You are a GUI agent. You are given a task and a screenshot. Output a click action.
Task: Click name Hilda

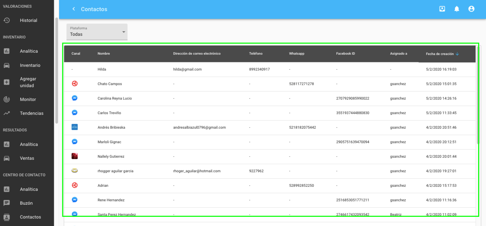pos(102,69)
